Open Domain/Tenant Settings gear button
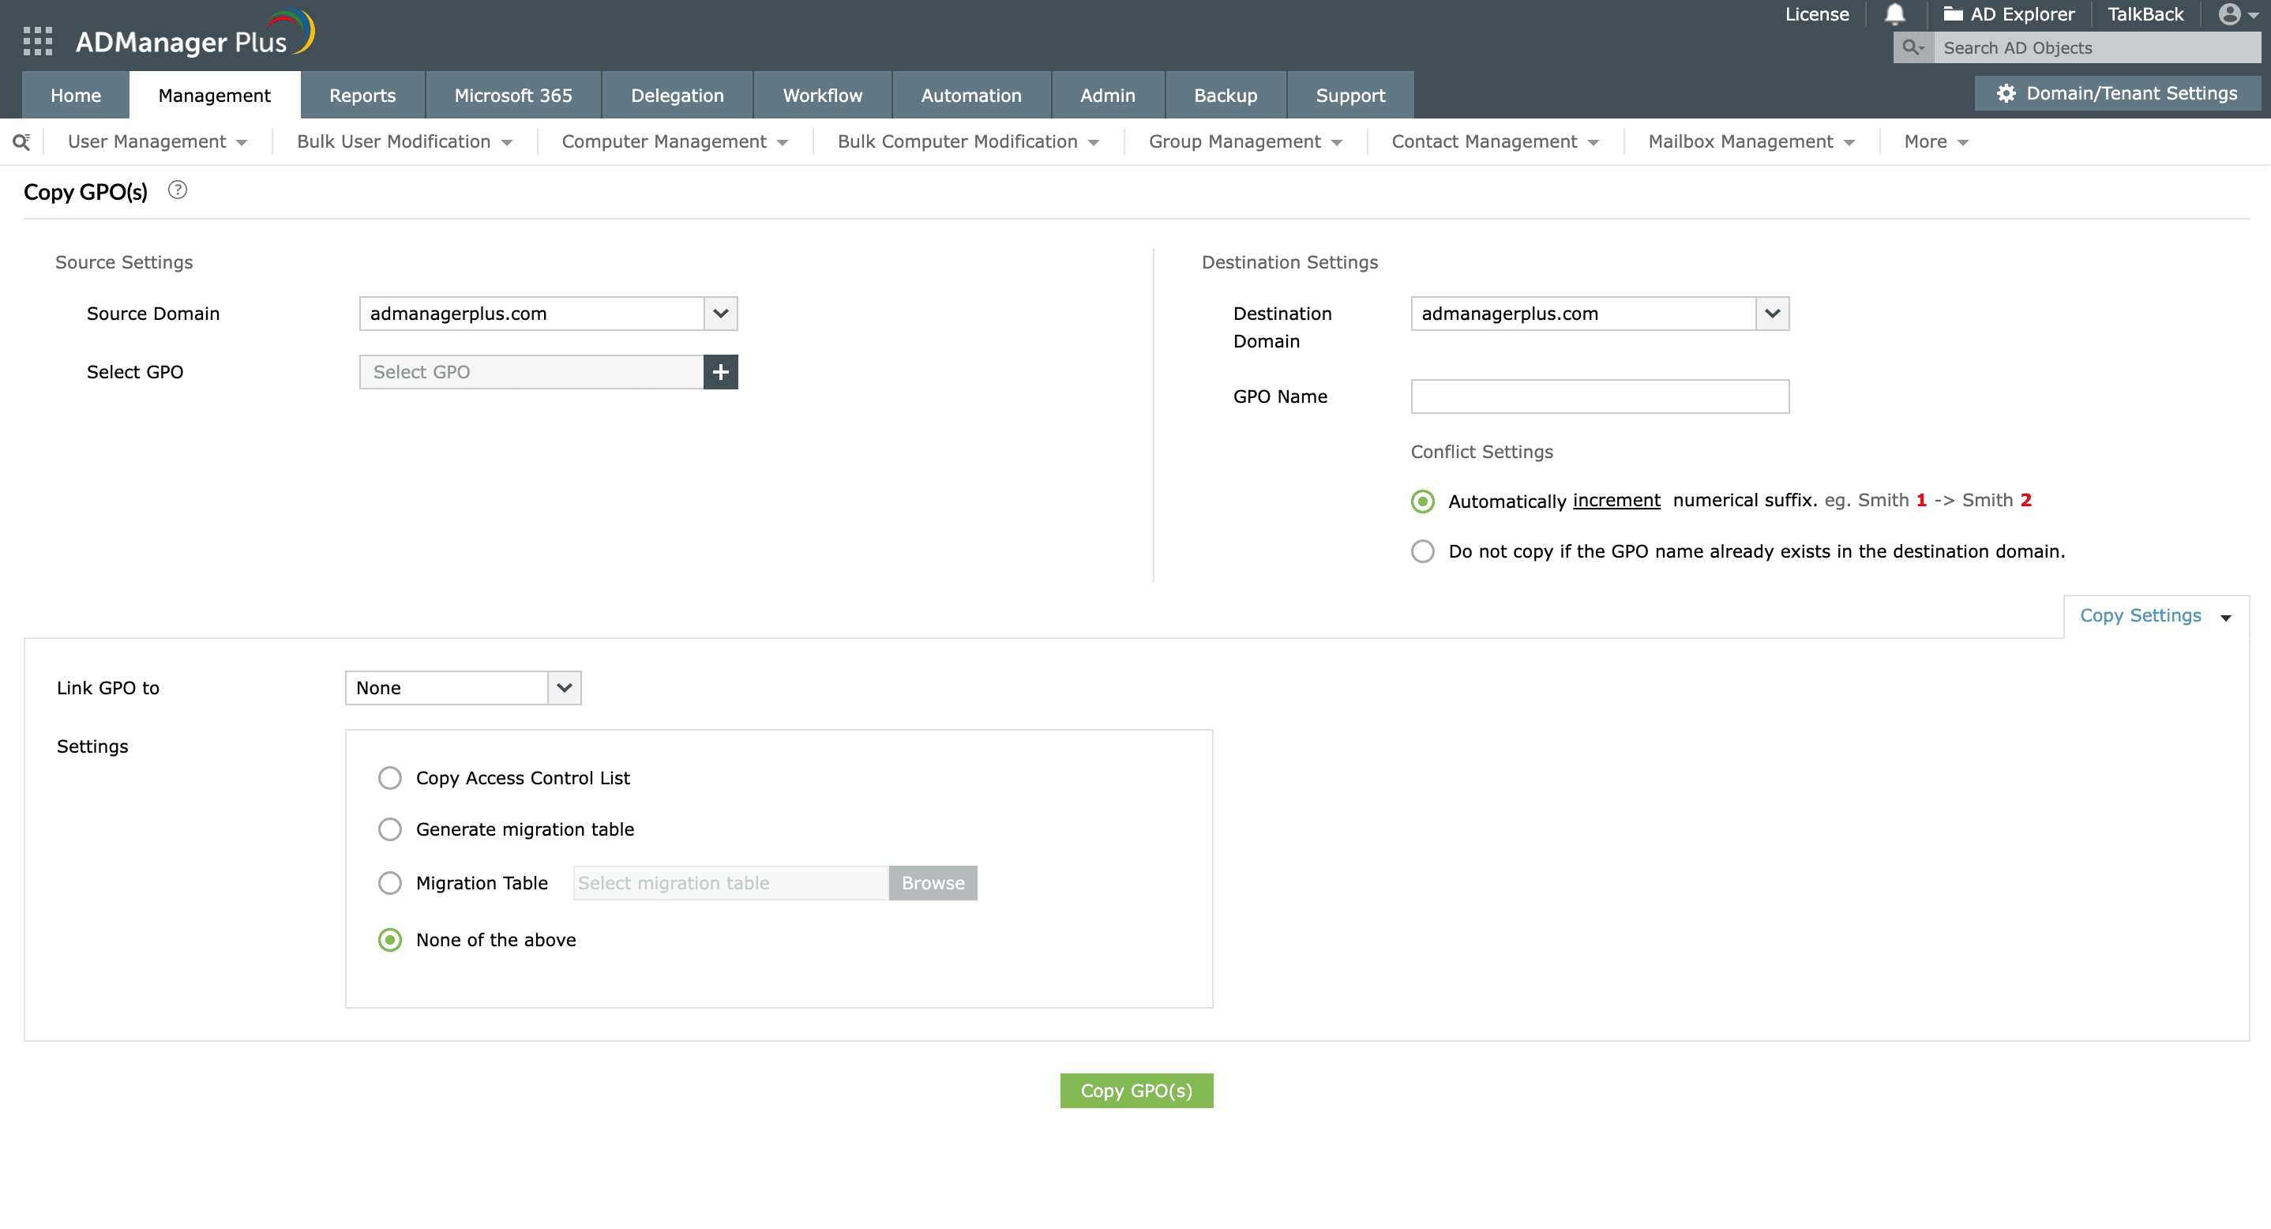2271x1229 pixels. point(2118,93)
